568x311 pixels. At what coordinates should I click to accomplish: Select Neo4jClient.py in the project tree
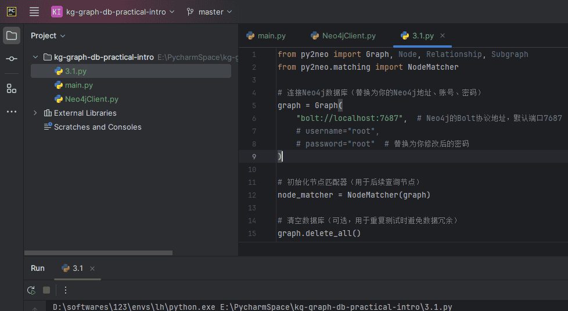[91, 99]
